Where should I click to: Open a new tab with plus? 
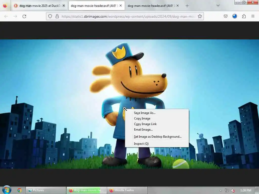[x=187, y=6]
